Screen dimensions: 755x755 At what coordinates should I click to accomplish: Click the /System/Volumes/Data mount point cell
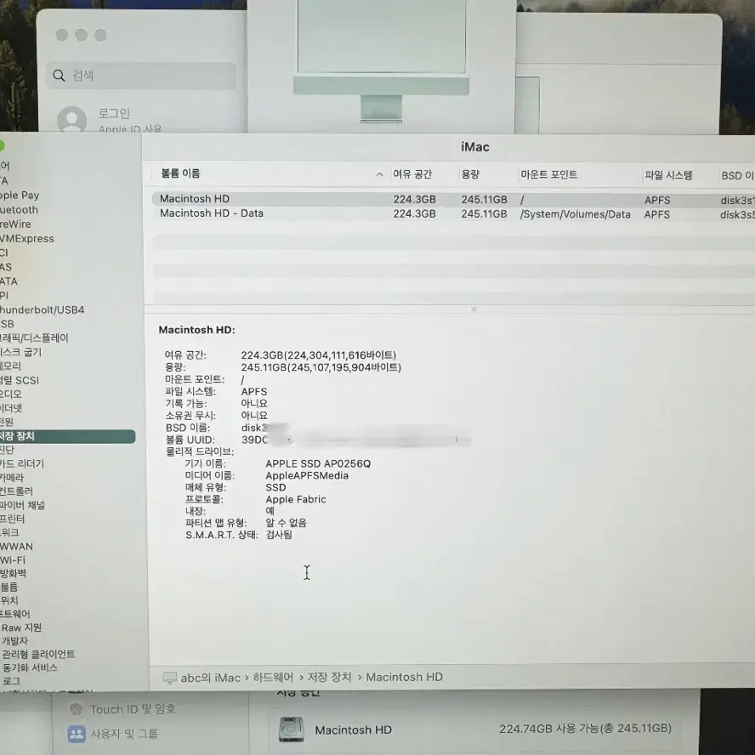pos(575,214)
